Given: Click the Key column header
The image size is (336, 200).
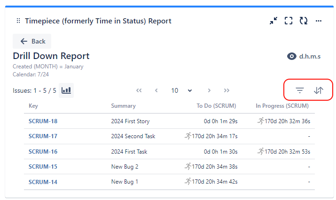Looking at the screenshot, I should (33, 106).
